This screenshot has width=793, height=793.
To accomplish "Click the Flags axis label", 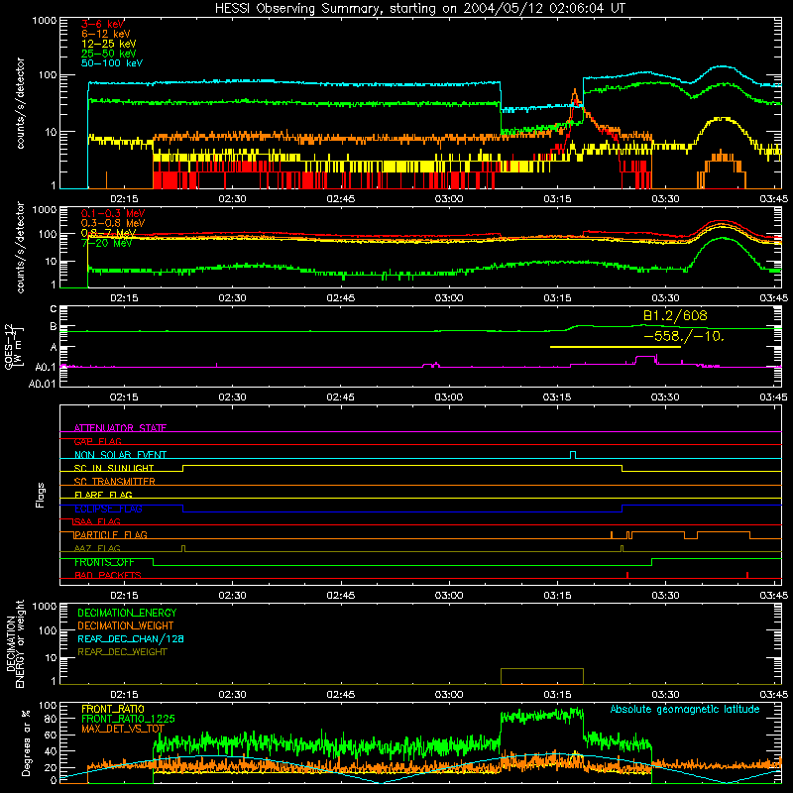I will click(x=41, y=495).
